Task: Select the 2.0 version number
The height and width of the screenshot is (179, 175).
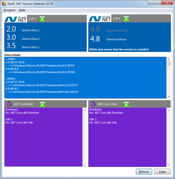Action: click(11, 29)
